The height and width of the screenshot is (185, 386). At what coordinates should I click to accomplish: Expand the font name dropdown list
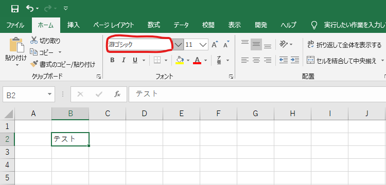tap(178, 45)
